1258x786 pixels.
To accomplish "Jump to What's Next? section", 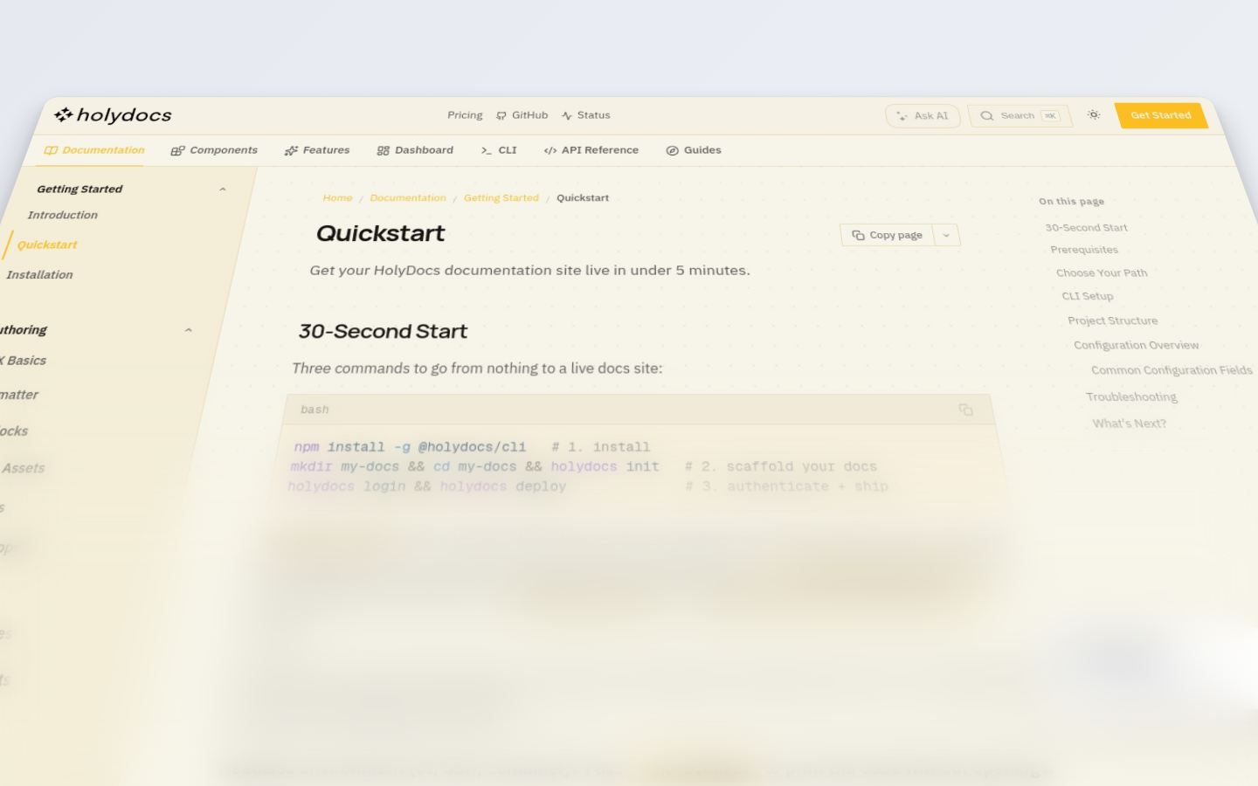I will click(x=1130, y=424).
